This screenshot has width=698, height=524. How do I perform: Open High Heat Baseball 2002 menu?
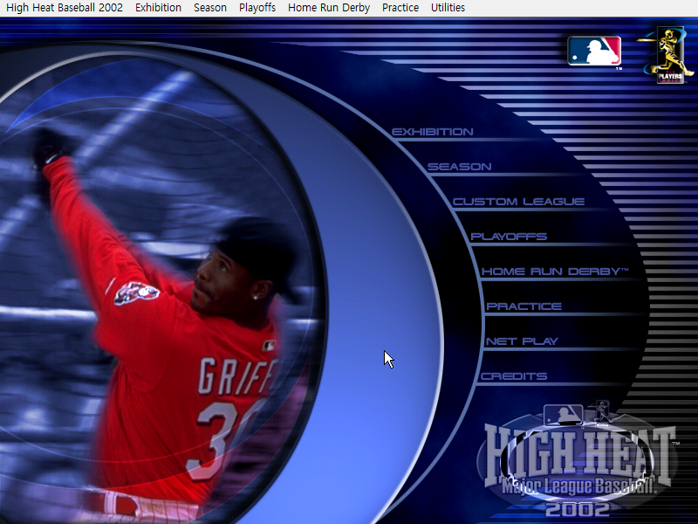coord(65,8)
